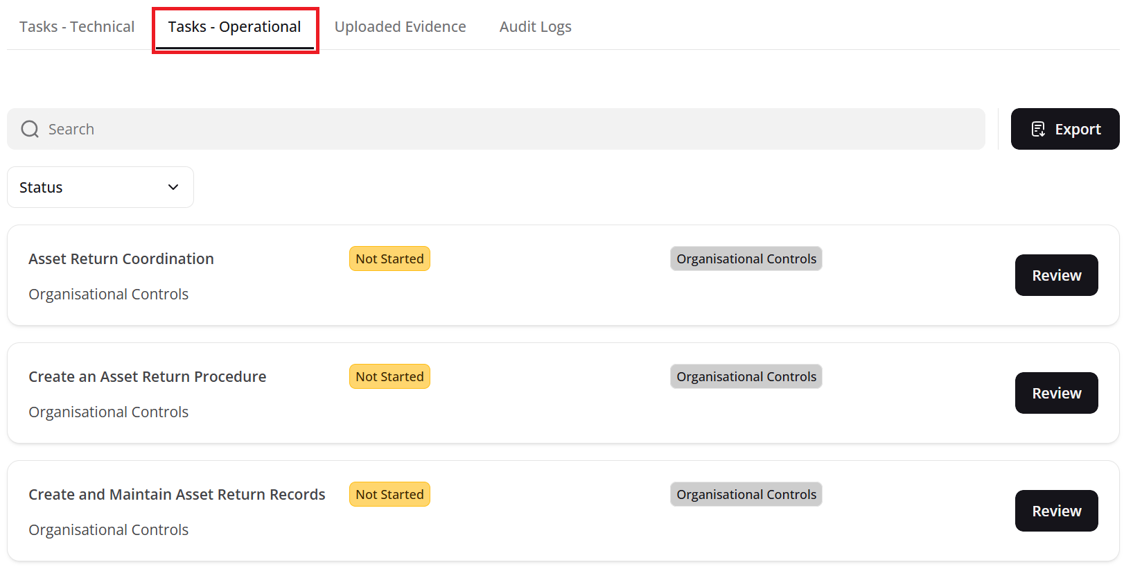Click Organisational Controls tag on Asset Return Coordination

point(746,259)
